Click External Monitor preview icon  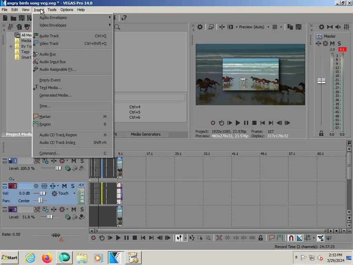tap(211, 27)
